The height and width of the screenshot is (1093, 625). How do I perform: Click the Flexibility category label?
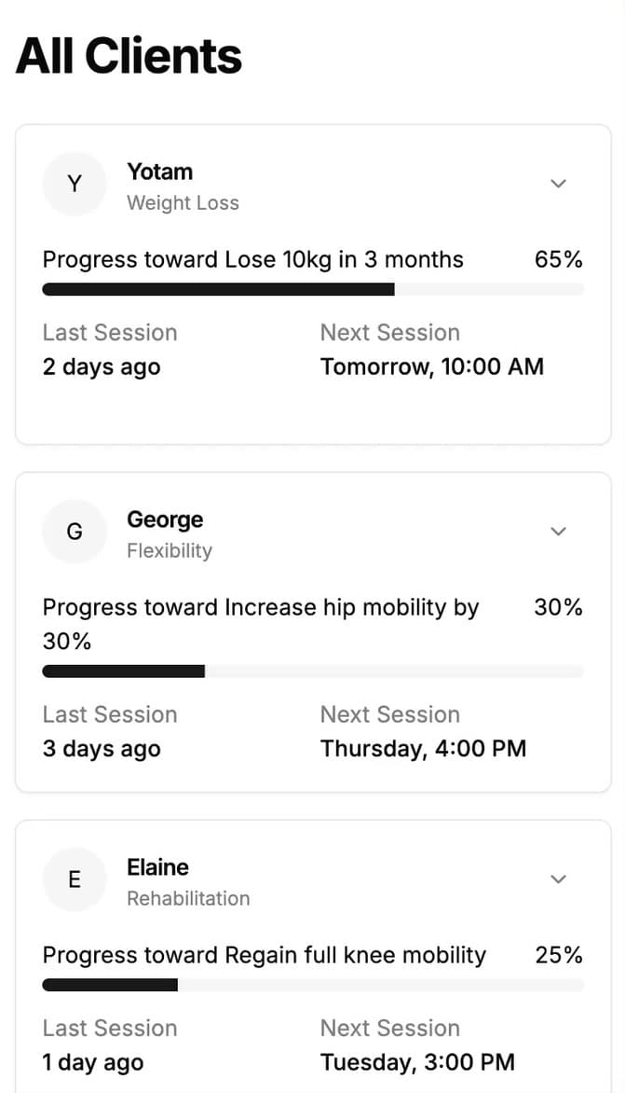[170, 551]
